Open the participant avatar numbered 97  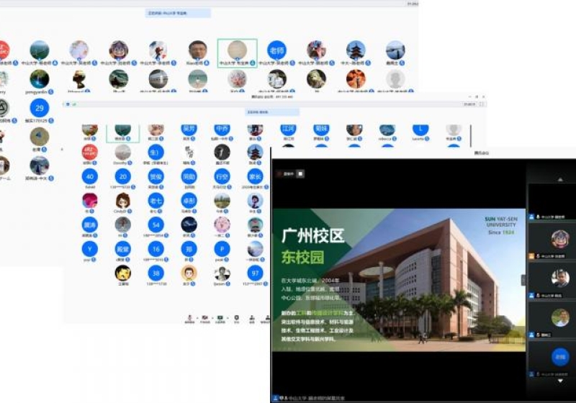pos(255,273)
